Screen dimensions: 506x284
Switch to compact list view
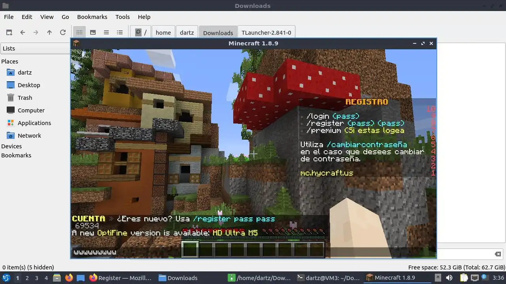[106, 32]
